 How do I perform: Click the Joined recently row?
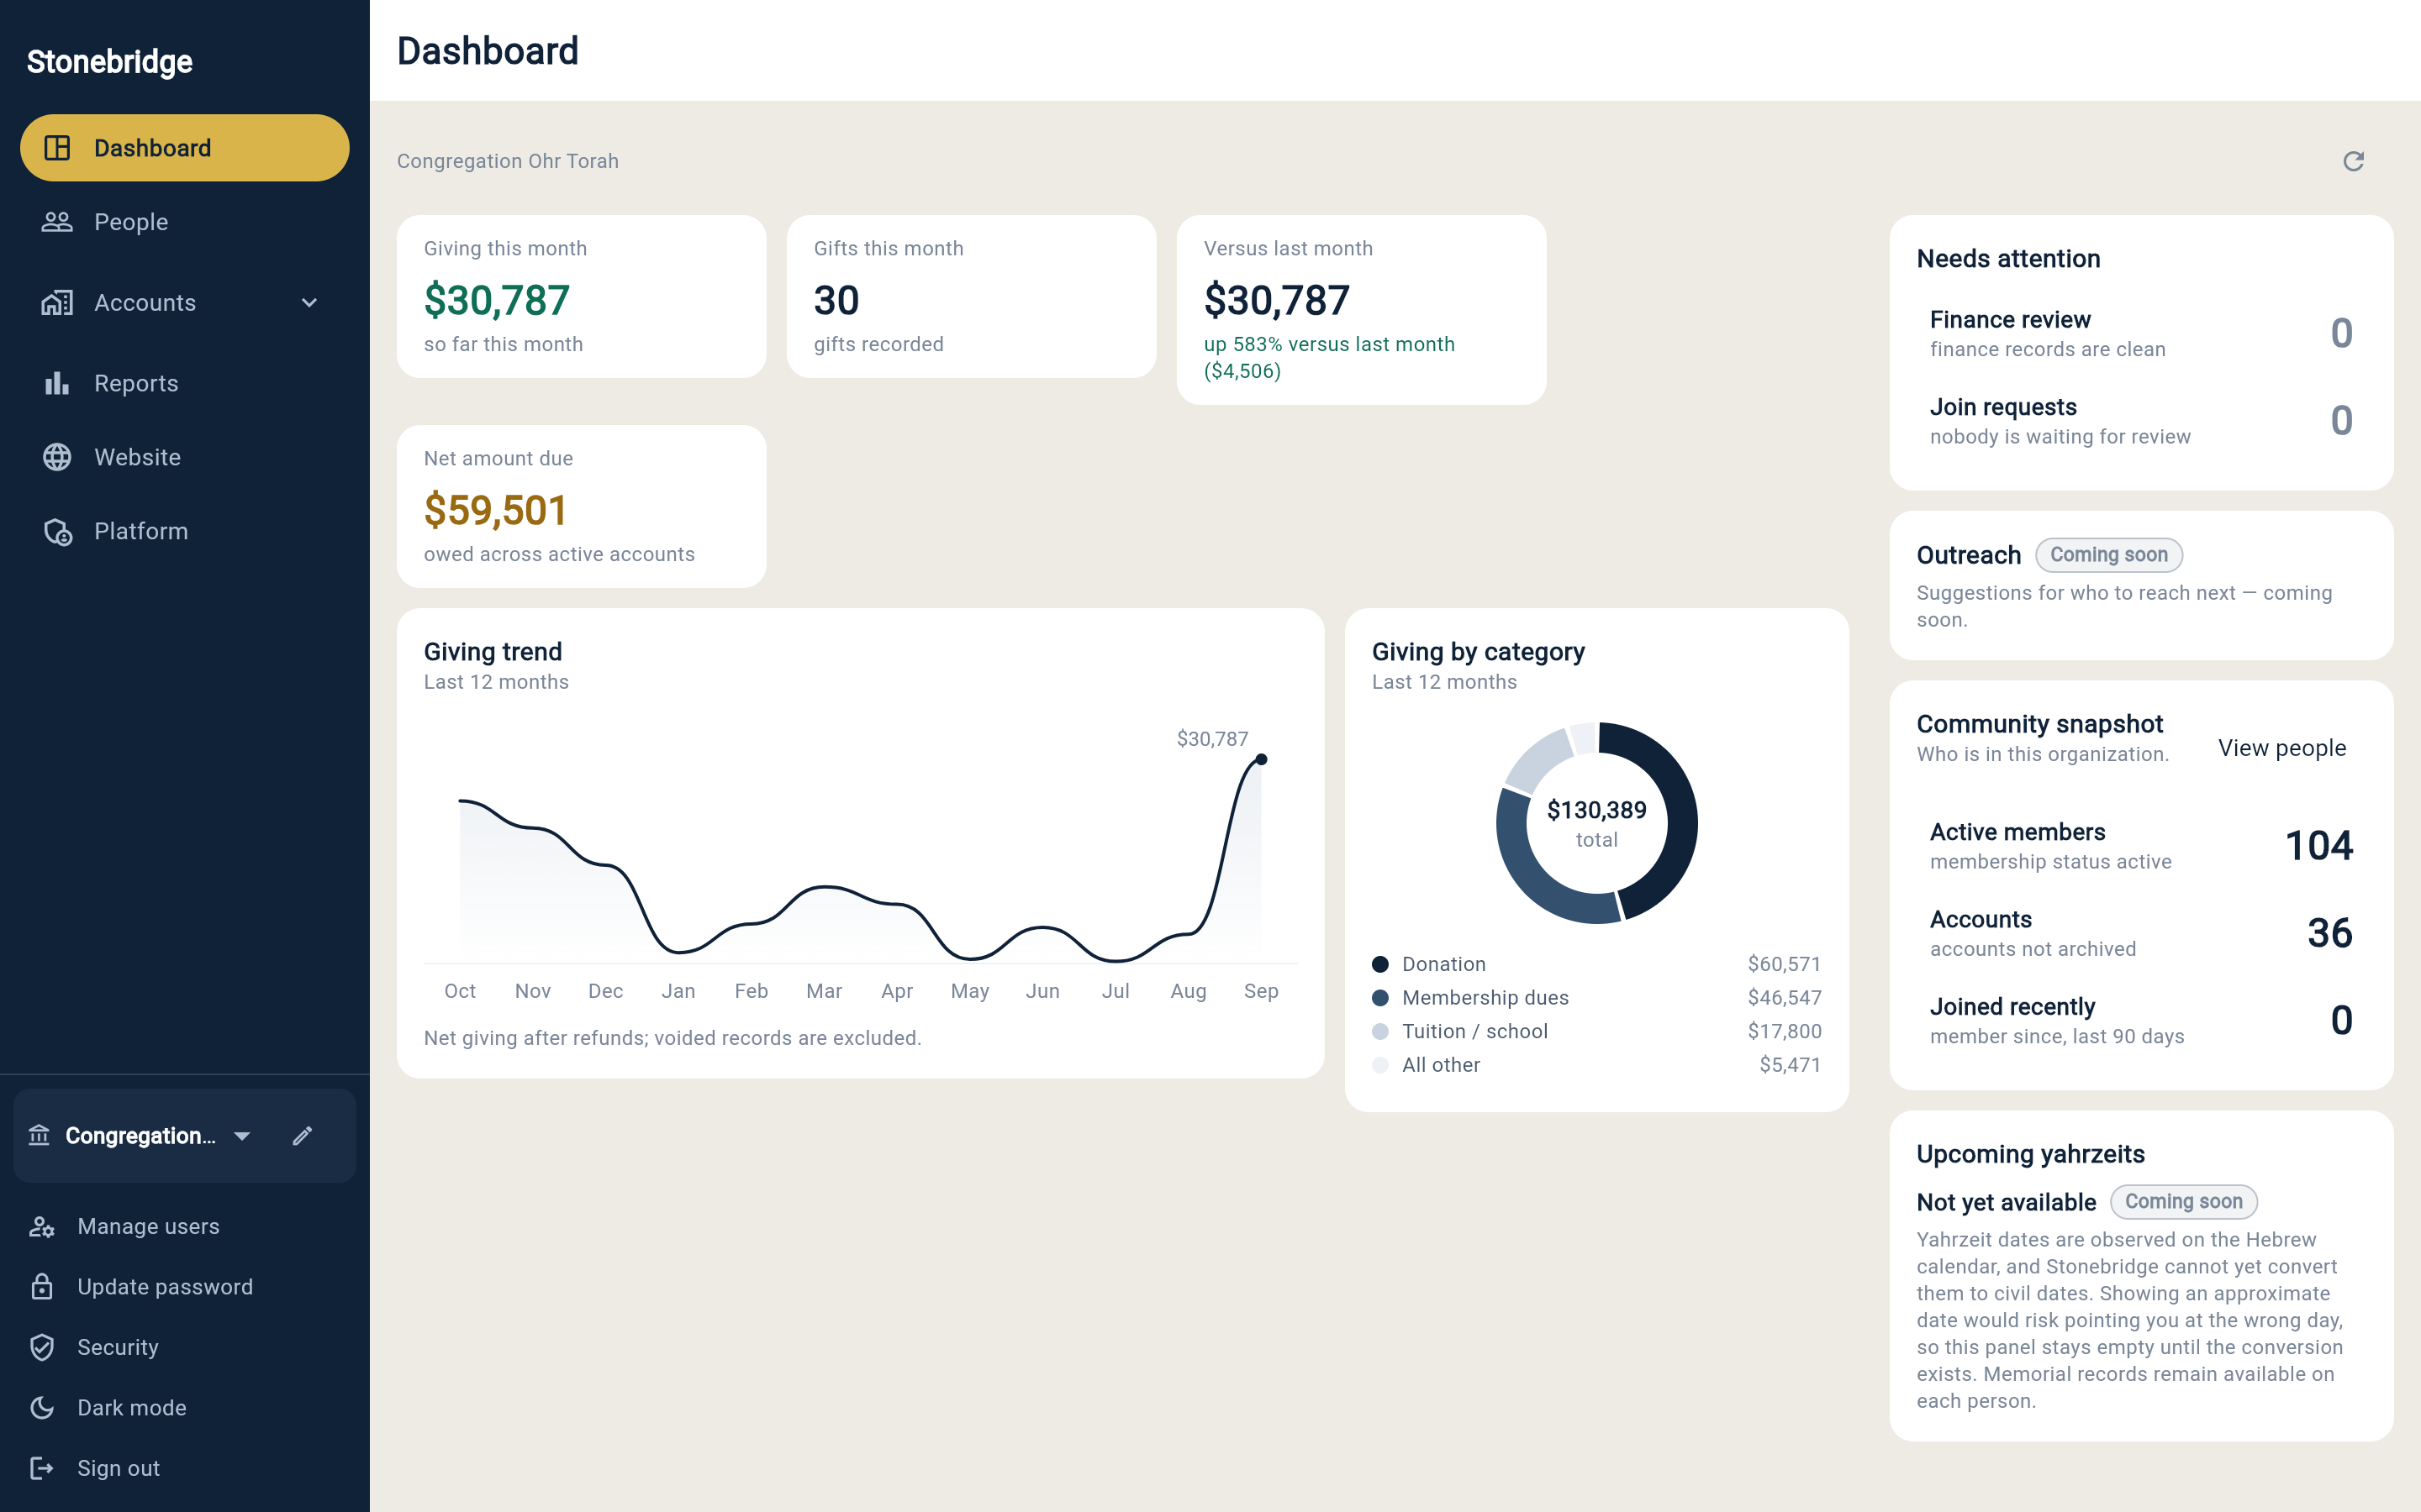2141,1021
